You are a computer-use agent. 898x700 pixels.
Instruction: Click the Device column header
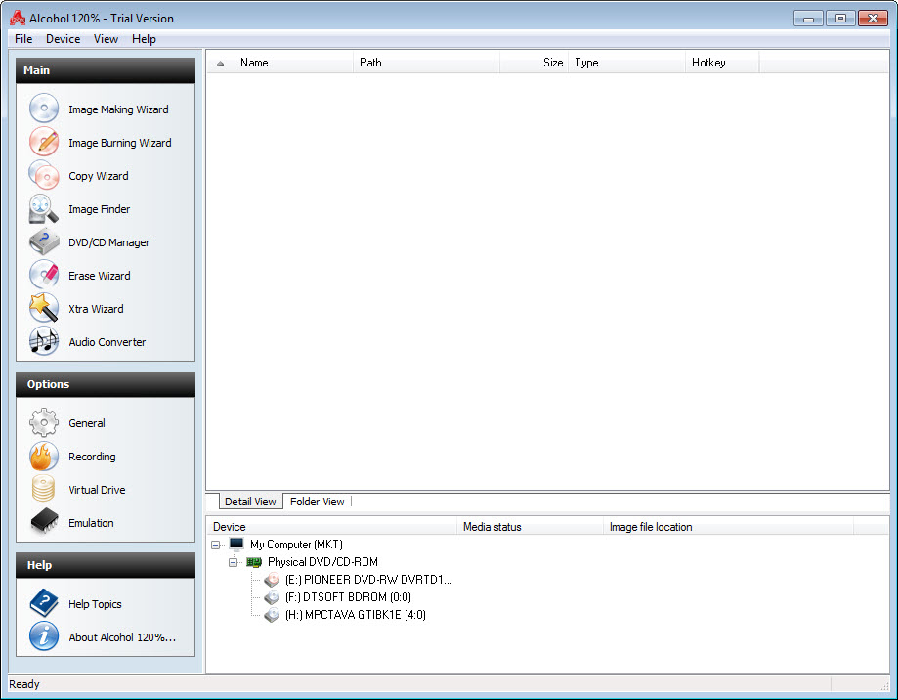[333, 527]
